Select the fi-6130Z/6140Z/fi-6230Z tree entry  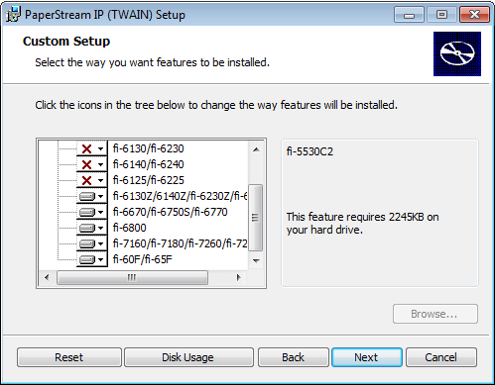coord(180,196)
